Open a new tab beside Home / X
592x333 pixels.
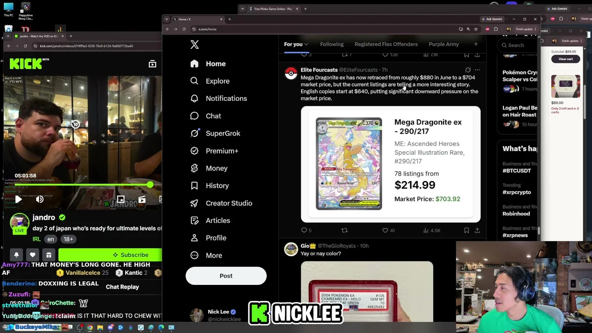pyautogui.click(x=229, y=19)
